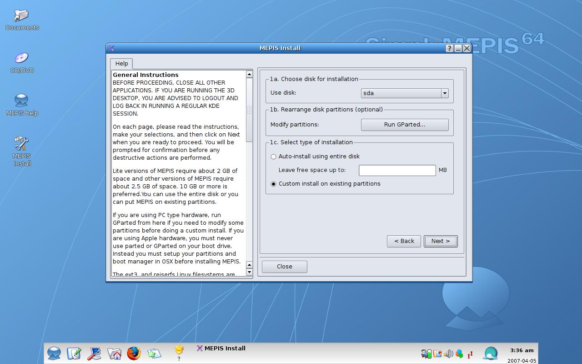Open the home folder panel icon
Viewport: 582px width, 364px height.
pyautogui.click(x=114, y=354)
